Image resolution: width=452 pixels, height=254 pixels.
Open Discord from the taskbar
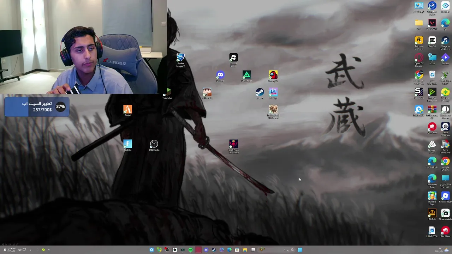point(206,250)
